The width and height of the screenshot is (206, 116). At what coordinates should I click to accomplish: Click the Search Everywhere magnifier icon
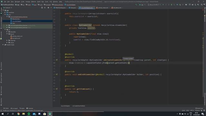(x=201, y=5)
